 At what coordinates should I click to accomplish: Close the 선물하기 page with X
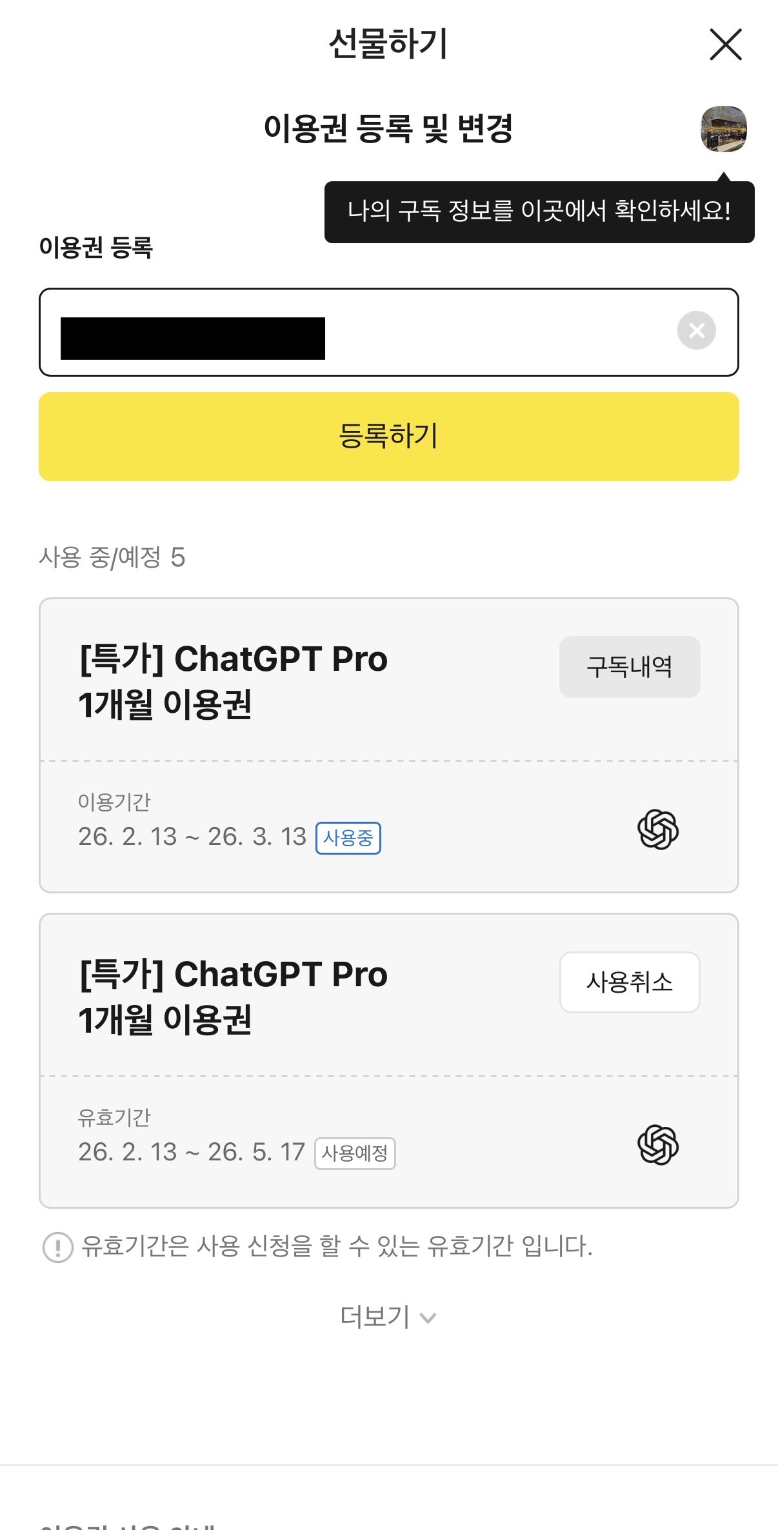click(x=725, y=45)
